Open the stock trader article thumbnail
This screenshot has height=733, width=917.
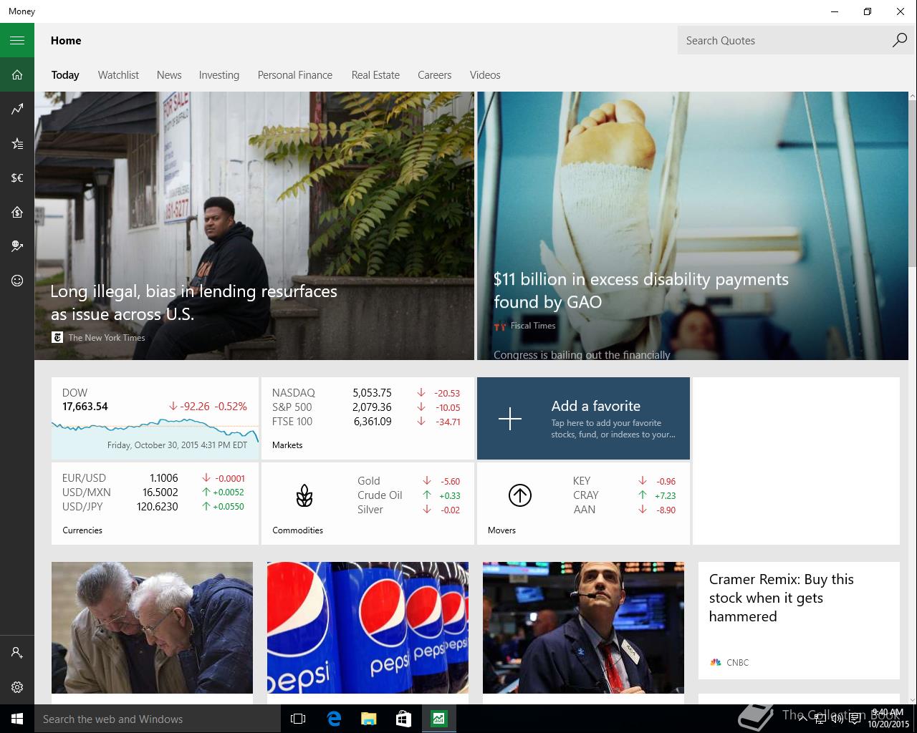pyautogui.click(x=583, y=627)
